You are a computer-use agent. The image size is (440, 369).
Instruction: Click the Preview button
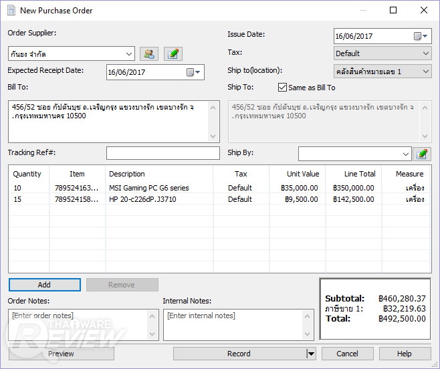(61, 354)
